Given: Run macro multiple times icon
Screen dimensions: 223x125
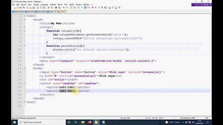Looking at the screenshot, I should click(x=102, y=8).
